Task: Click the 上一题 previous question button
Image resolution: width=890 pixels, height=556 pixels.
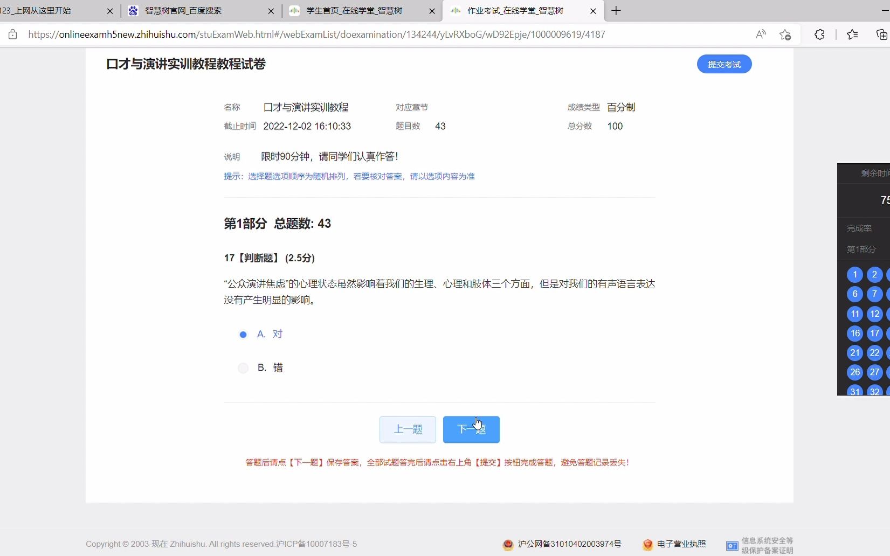Action: pyautogui.click(x=408, y=429)
